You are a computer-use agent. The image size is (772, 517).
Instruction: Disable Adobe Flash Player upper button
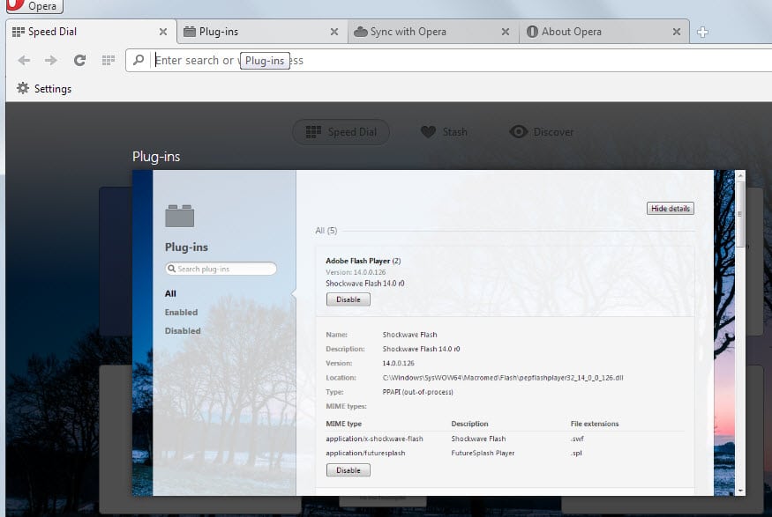[349, 299]
